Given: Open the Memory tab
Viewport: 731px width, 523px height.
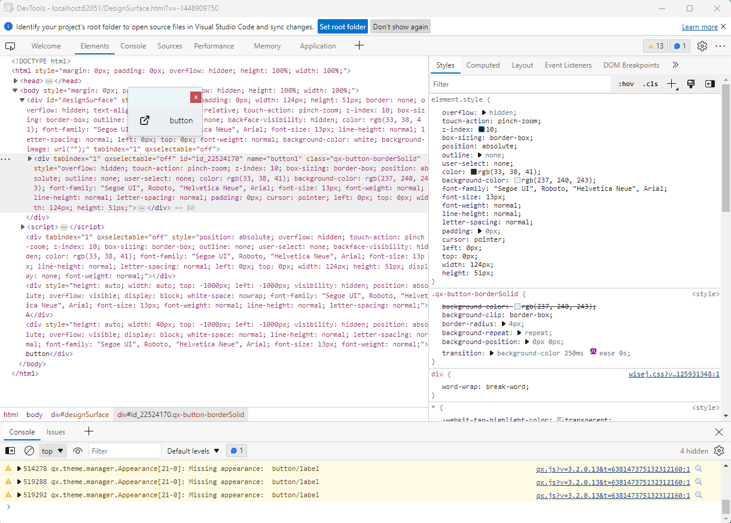Looking at the screenshot, I should click(267, 46).
